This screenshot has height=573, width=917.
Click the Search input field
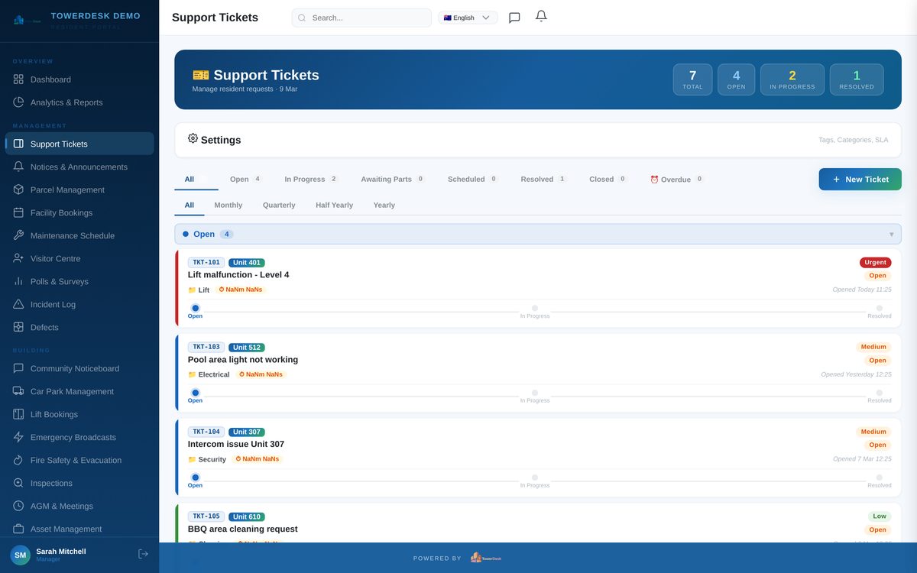pos(361,16)
